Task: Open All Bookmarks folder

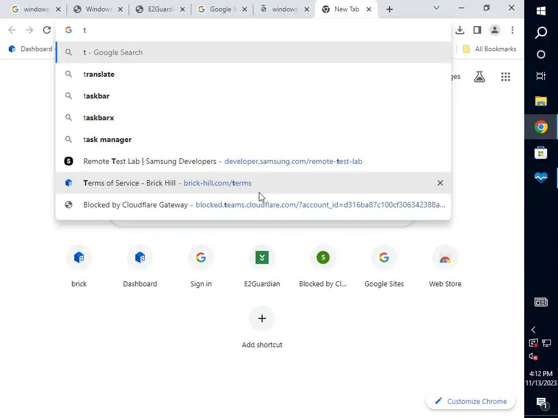Action: tap(489, 49)
